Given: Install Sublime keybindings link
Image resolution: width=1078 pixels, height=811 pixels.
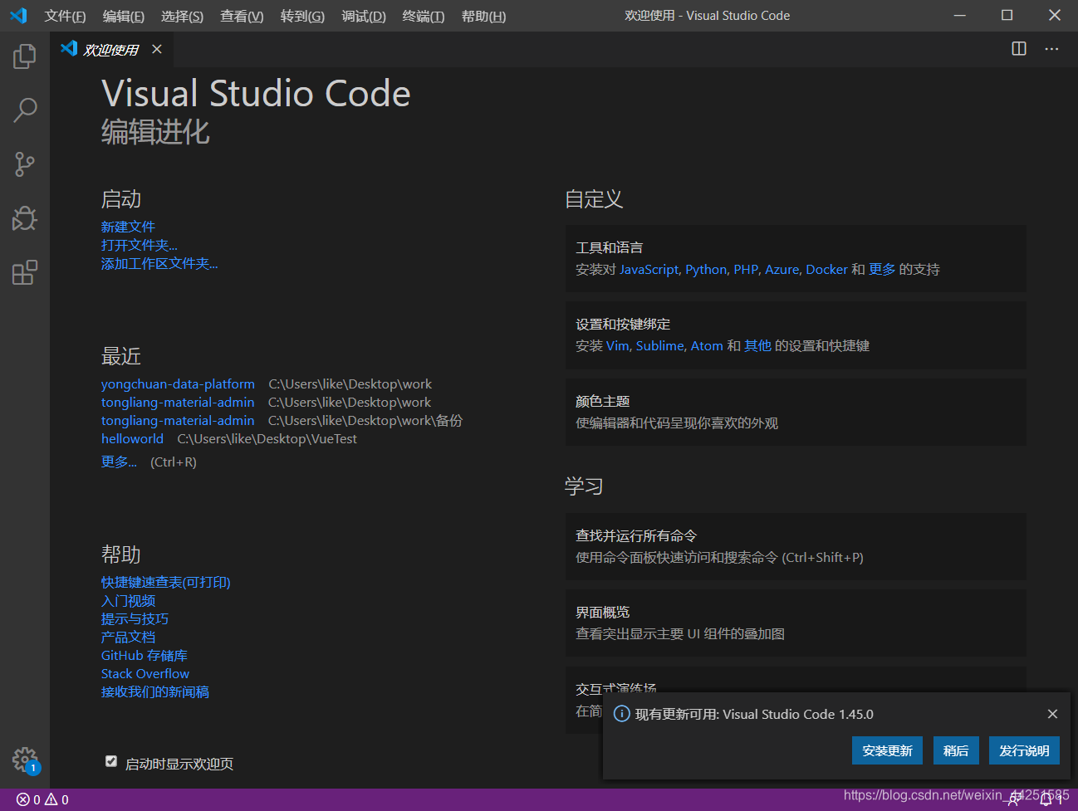Looking at the screenshot, I should tap(659, 345).
